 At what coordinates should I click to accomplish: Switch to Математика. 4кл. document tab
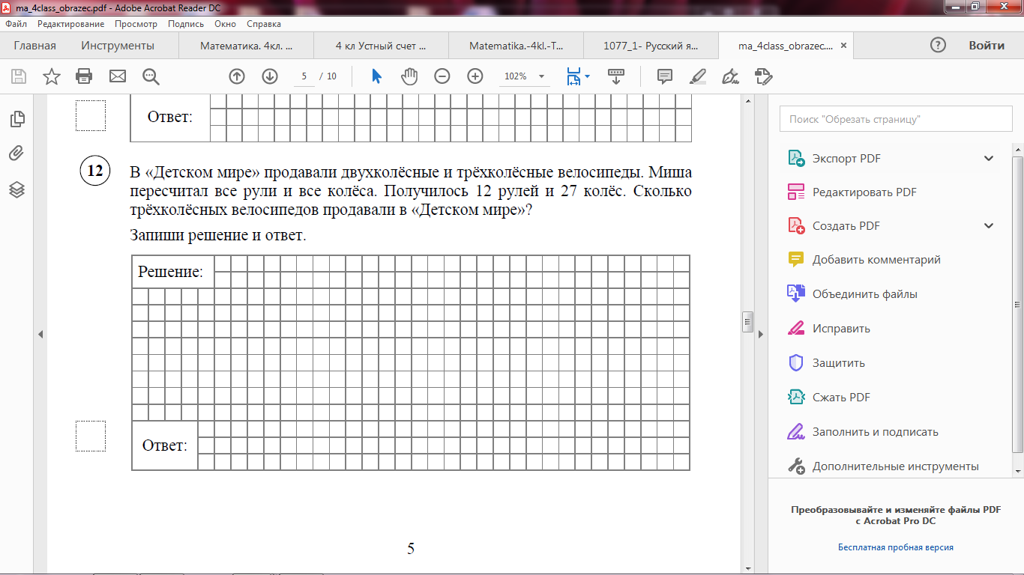[x=246, y=46]
